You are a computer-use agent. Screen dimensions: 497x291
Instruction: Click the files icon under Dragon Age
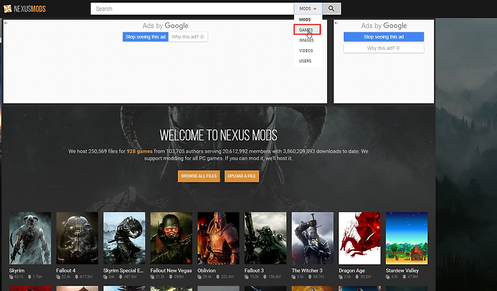point(341,277)
